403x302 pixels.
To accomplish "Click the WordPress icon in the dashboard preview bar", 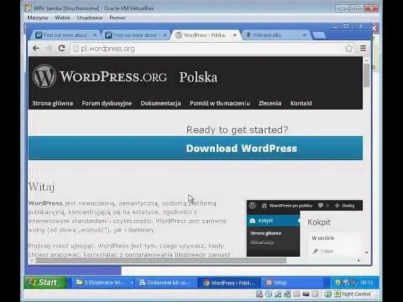I will coord(252,205).
